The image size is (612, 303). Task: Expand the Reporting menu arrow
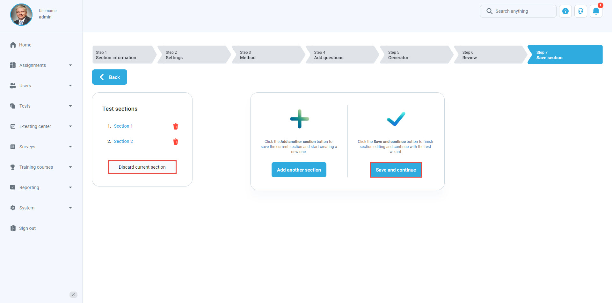click(x=70, y=187)
